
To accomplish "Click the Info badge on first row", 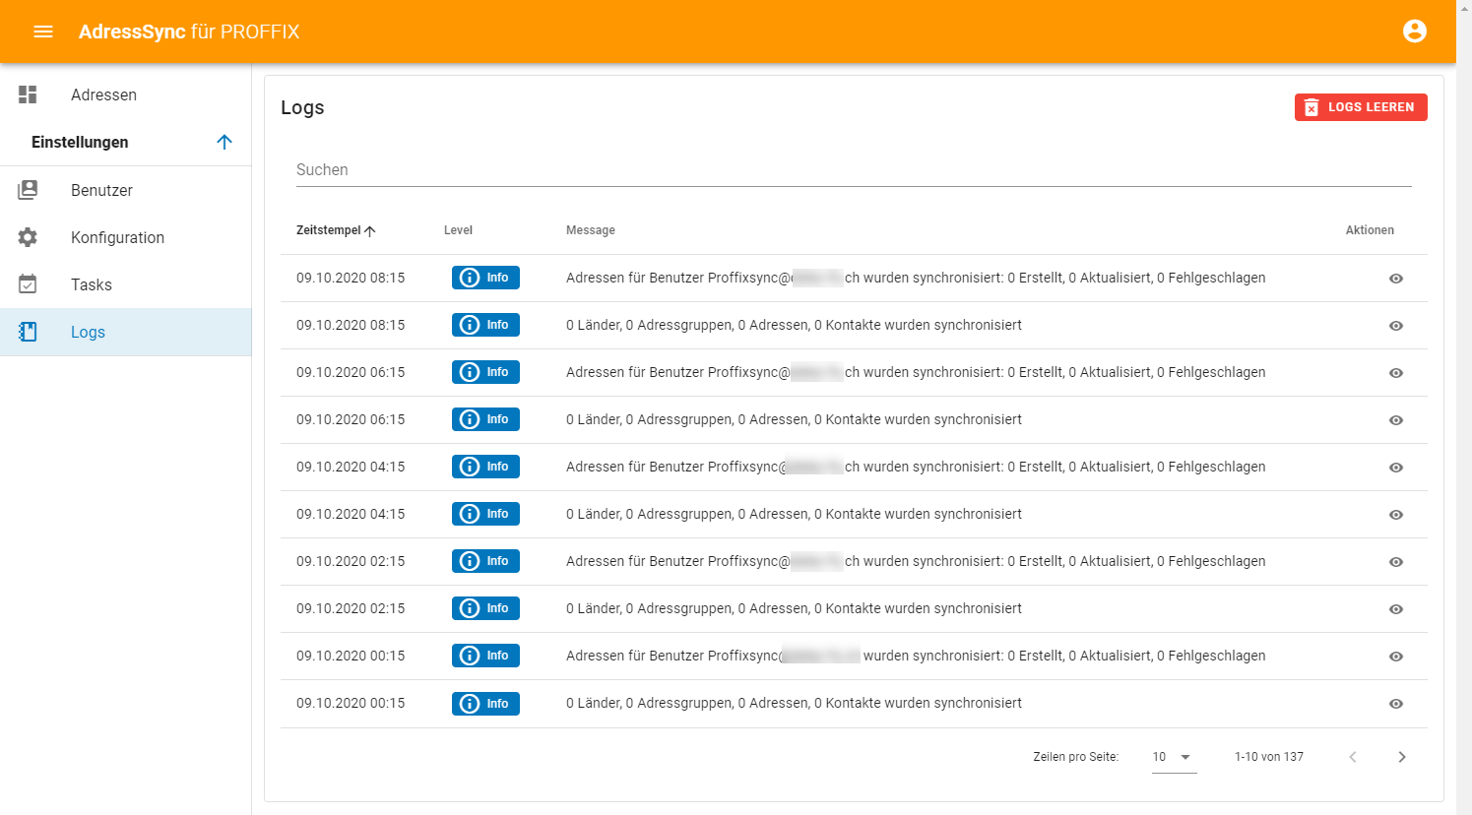I will [x=485, y=278].
